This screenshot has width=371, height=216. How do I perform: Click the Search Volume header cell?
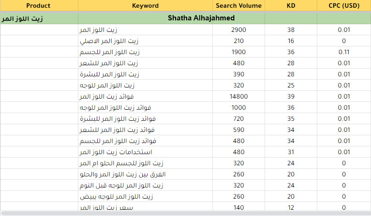pos(238,6)
